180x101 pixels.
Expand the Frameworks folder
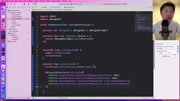pyautogui.click(x=9, y=31)
